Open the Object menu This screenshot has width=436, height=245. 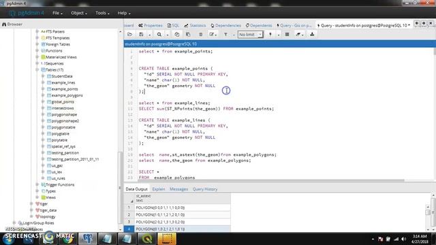[x=79, y=13]
